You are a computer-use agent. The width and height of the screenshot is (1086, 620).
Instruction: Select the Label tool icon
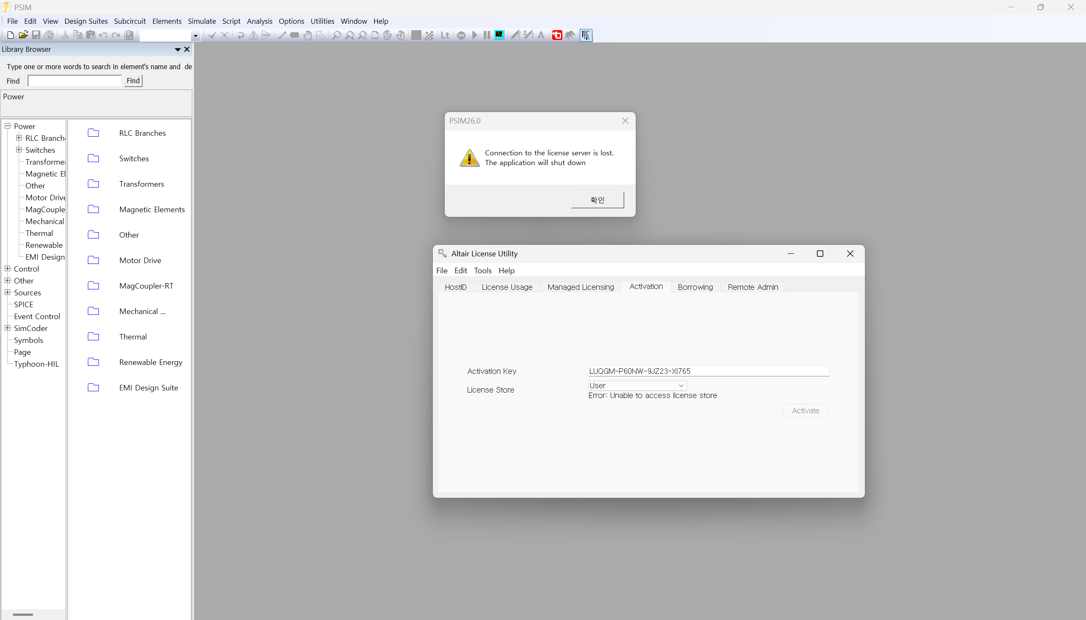click(295, 35)
